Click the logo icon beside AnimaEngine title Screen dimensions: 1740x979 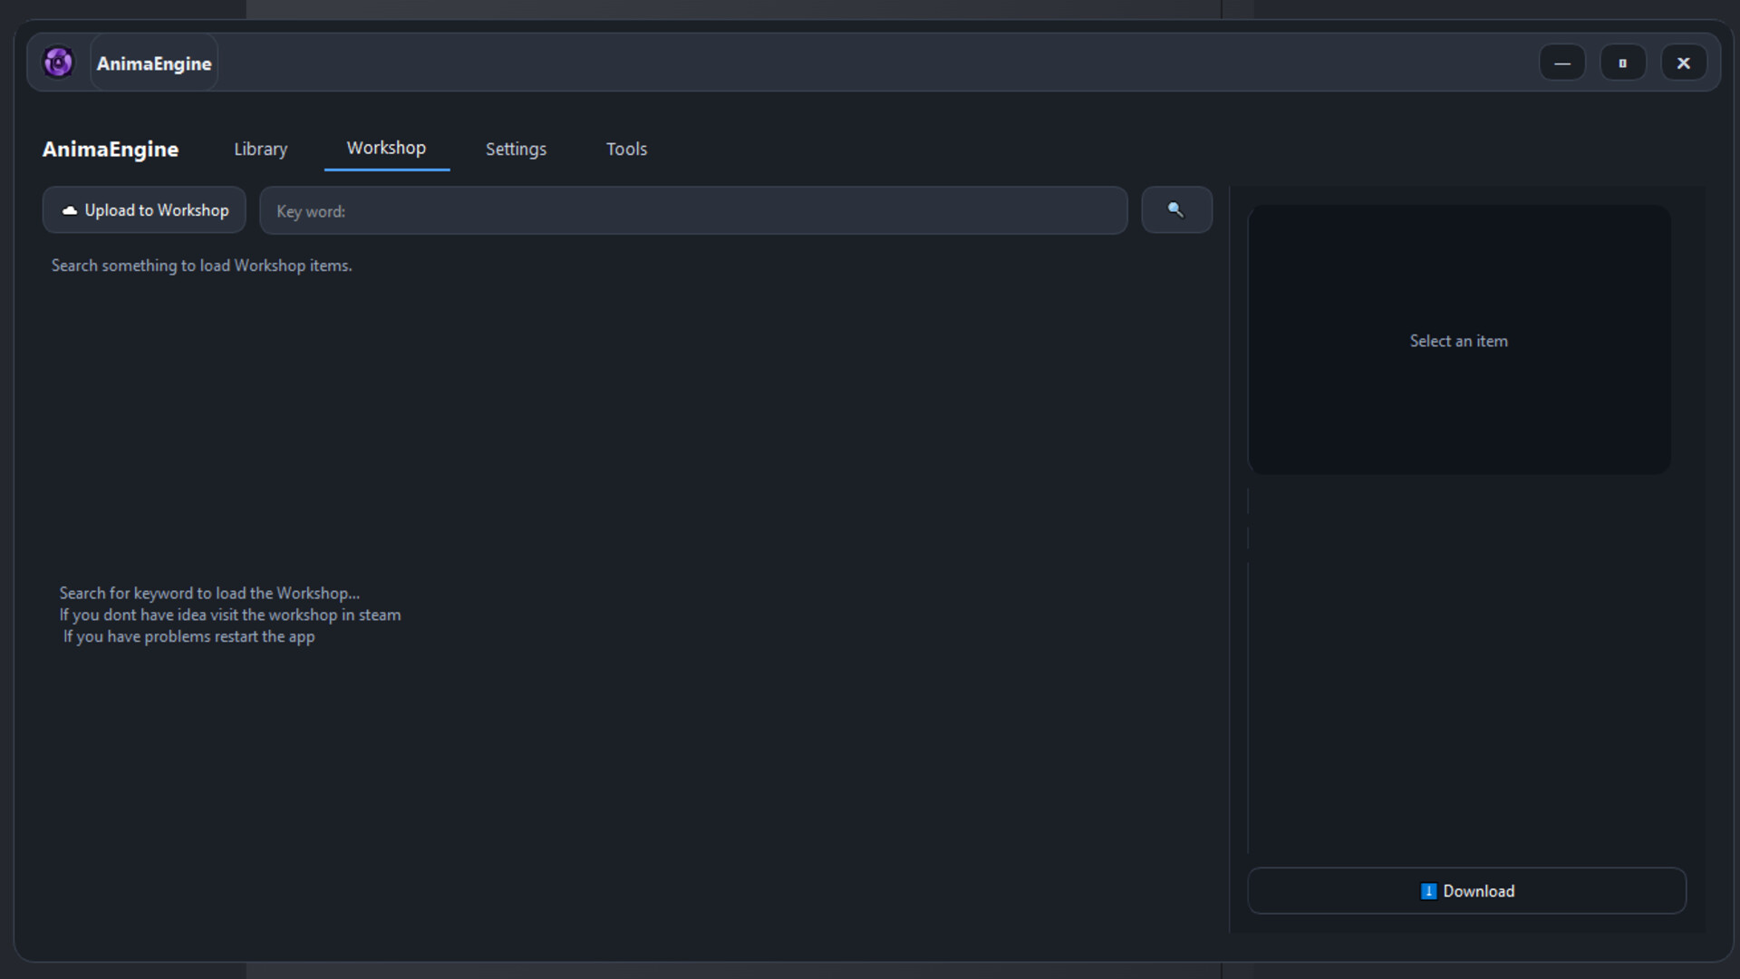pyautogui.click(x=58, y=62)
